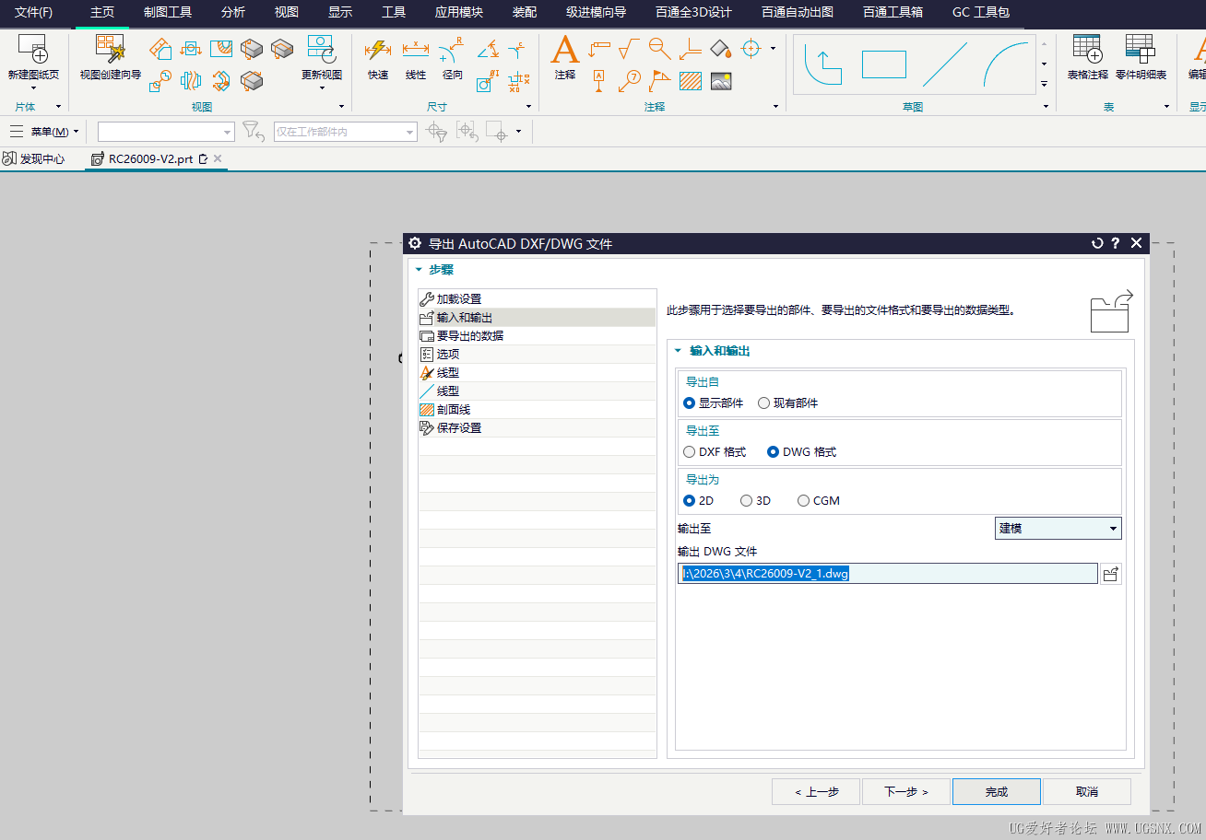This screenshot has width=1206, height=840.
Task: Click the Datum Feature symbol icon
Action: click(598, 81)
